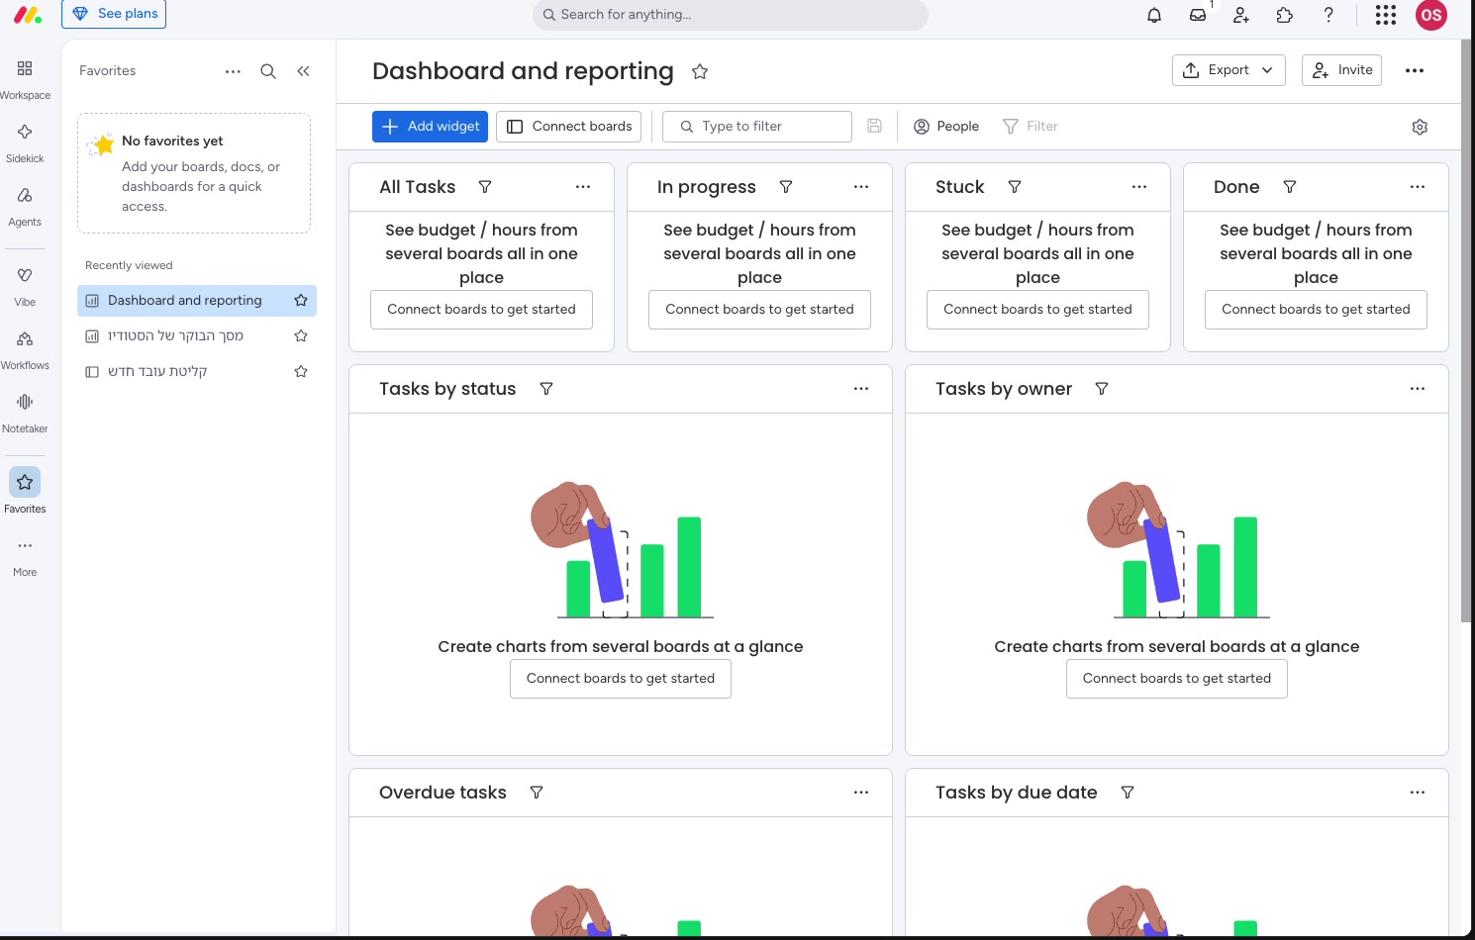Filter the Tasks by status widget
Image resolution: width=1475 pixels, height=940 pixels.
546,389
